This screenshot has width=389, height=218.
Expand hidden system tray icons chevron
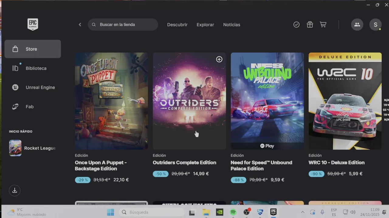point(303,212)
